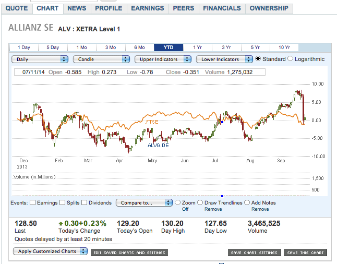This screenshot has width=337, height=264.
Task: Check the Splits events checkbox
Action: click(63, 203)
